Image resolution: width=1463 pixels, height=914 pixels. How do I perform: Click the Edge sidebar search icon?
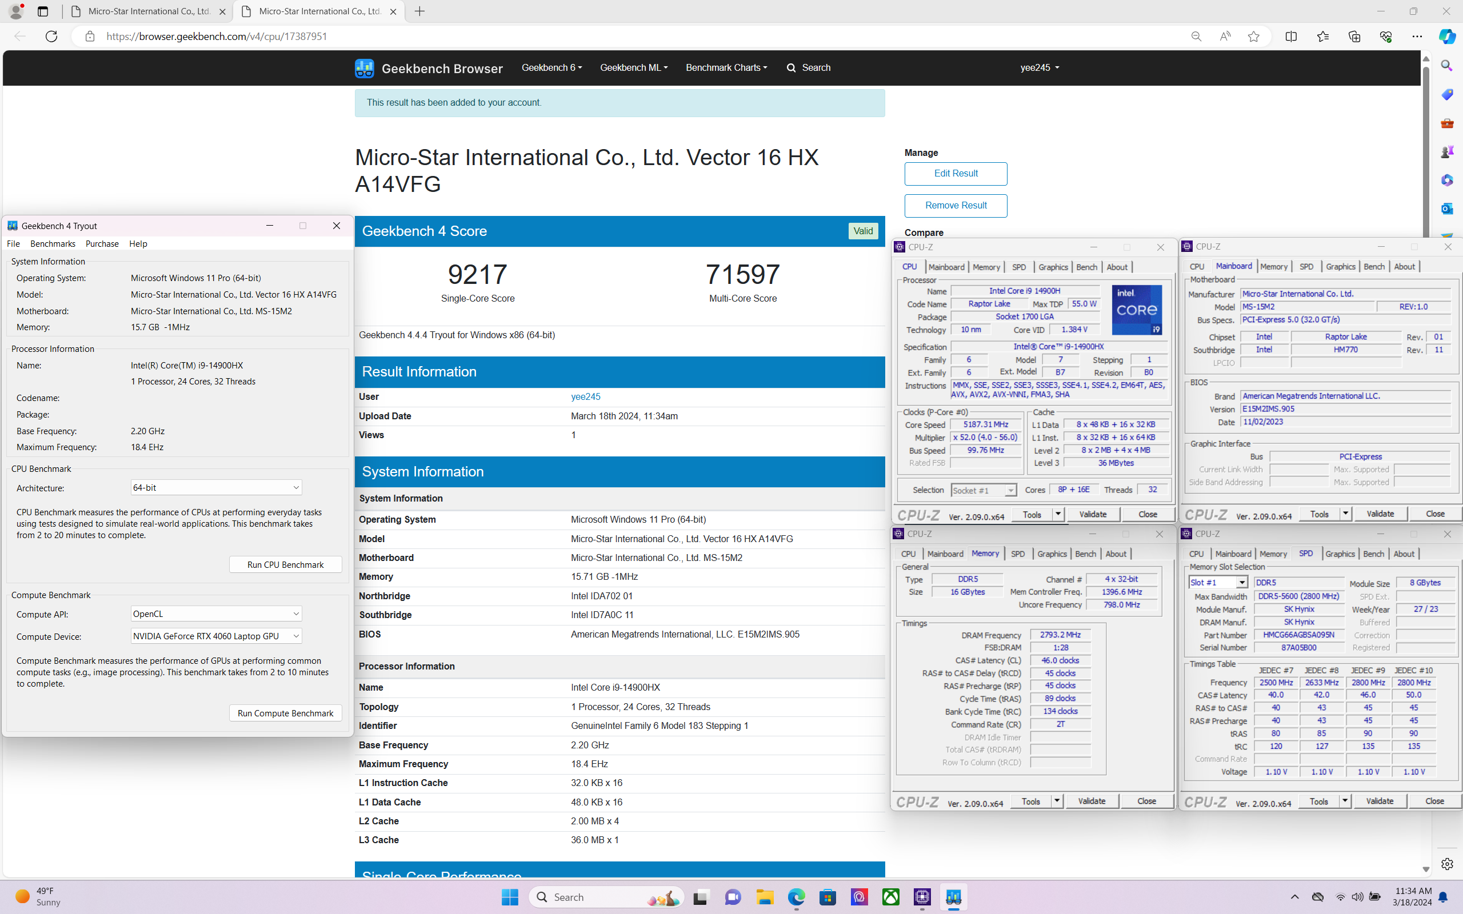[x=1446, y=65]
